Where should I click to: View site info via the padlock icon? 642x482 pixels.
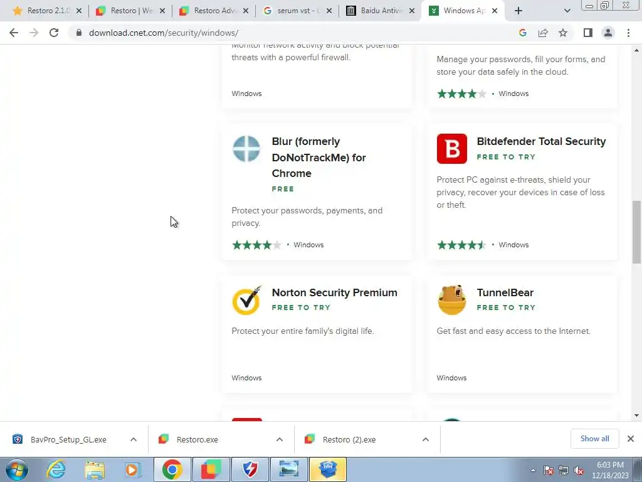(78, 33)
